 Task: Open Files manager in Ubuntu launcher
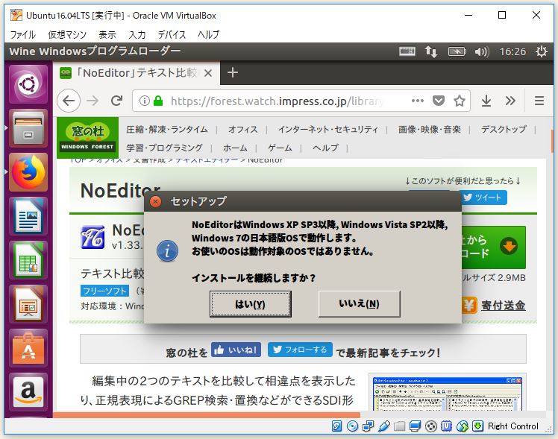[x=28, y=128]
